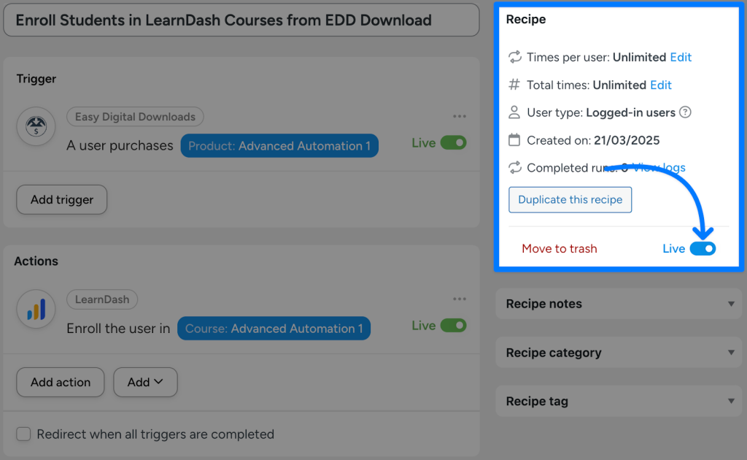Open the Add dropdown under actions
Screen dimensions: 747x460
click(x=145, y=382)
